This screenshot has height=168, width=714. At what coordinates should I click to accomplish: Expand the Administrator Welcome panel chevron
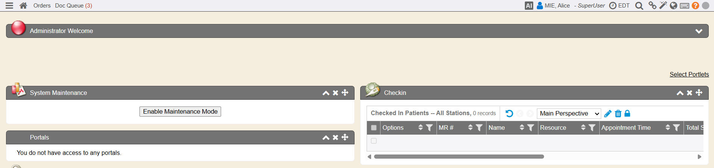(699, 31)
